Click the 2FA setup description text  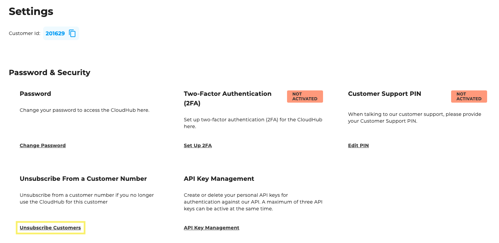tap(253, 123)
